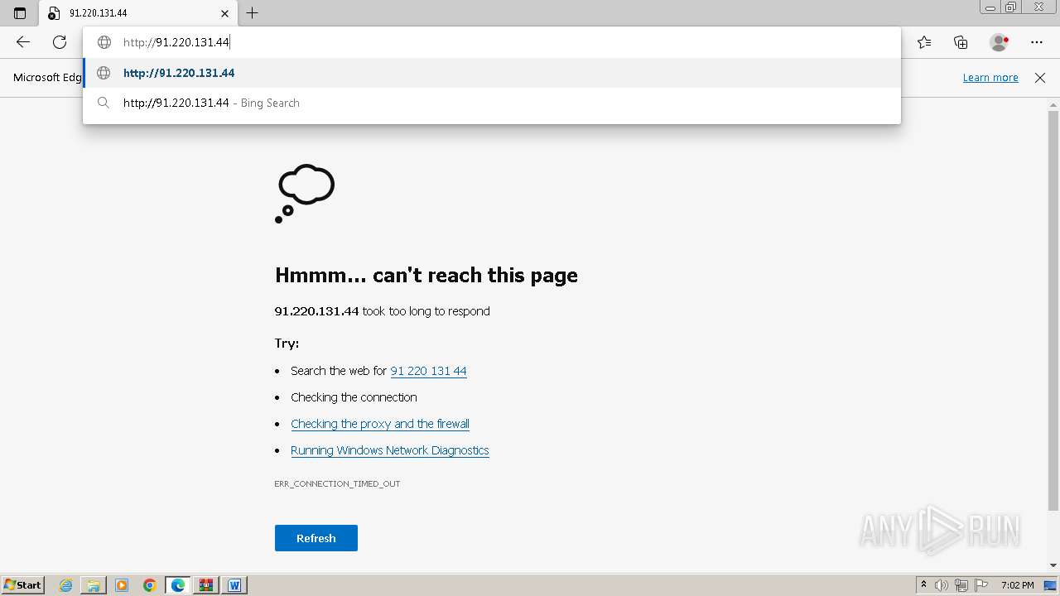Open the tab actions menu icon
The height and width of the screenshot is (596, 1060).
point(20,13)
